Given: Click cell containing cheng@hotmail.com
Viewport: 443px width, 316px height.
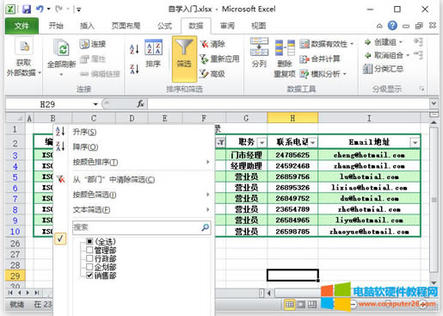Looking at the screenshot, I should point(369,155).
